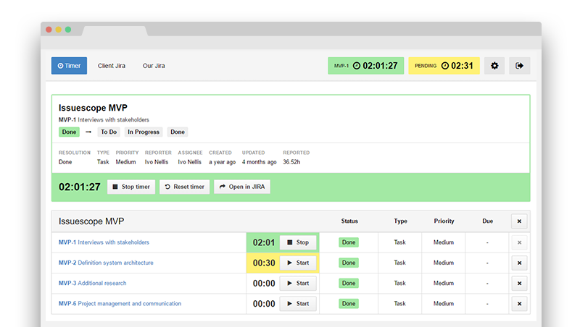Click the MVP-1 running timer badge
Image resolution: width=580 pixels, height=327 pixels.
(x=365, y=66)
